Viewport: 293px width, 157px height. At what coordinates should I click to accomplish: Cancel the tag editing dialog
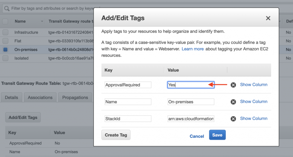tap(197, 136)
